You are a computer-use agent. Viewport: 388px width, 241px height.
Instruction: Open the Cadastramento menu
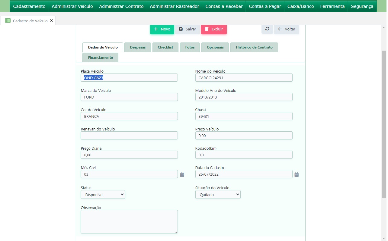[29, 6]
